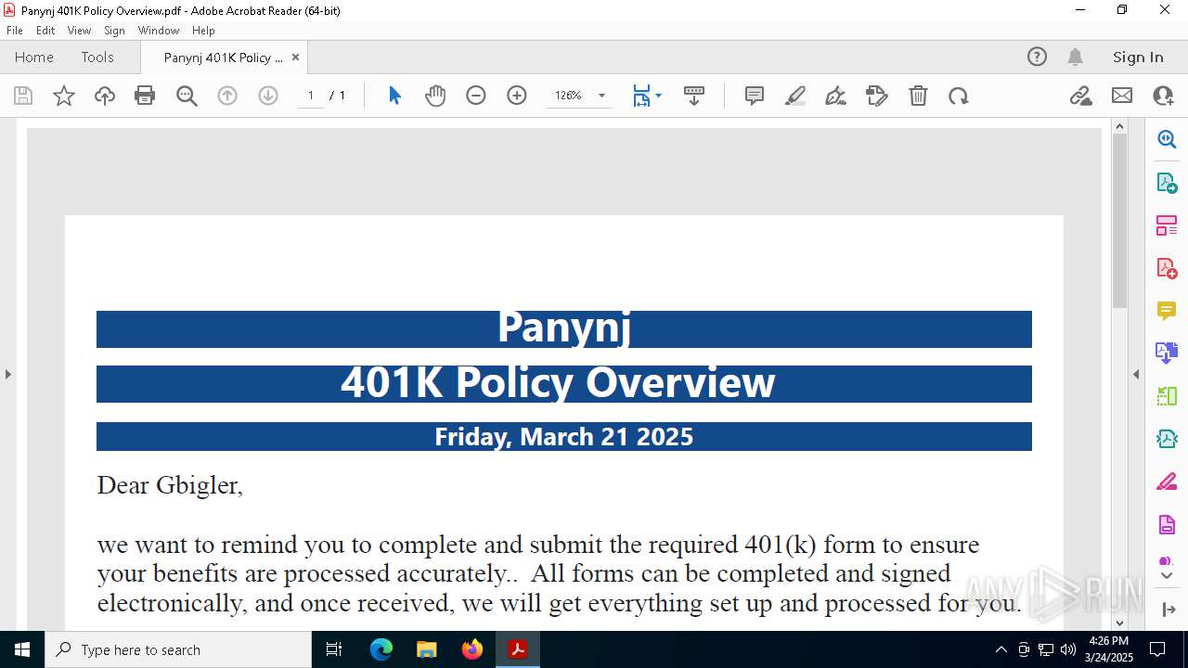
Task: Click the Sign In link
Action: (1138, 57)
